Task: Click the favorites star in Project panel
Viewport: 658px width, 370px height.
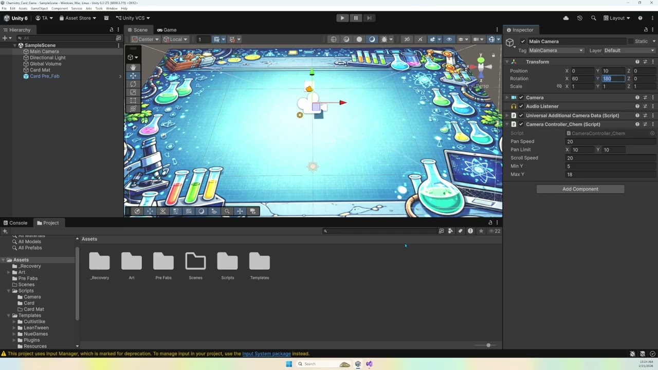Action: click(x=481, y=231)
